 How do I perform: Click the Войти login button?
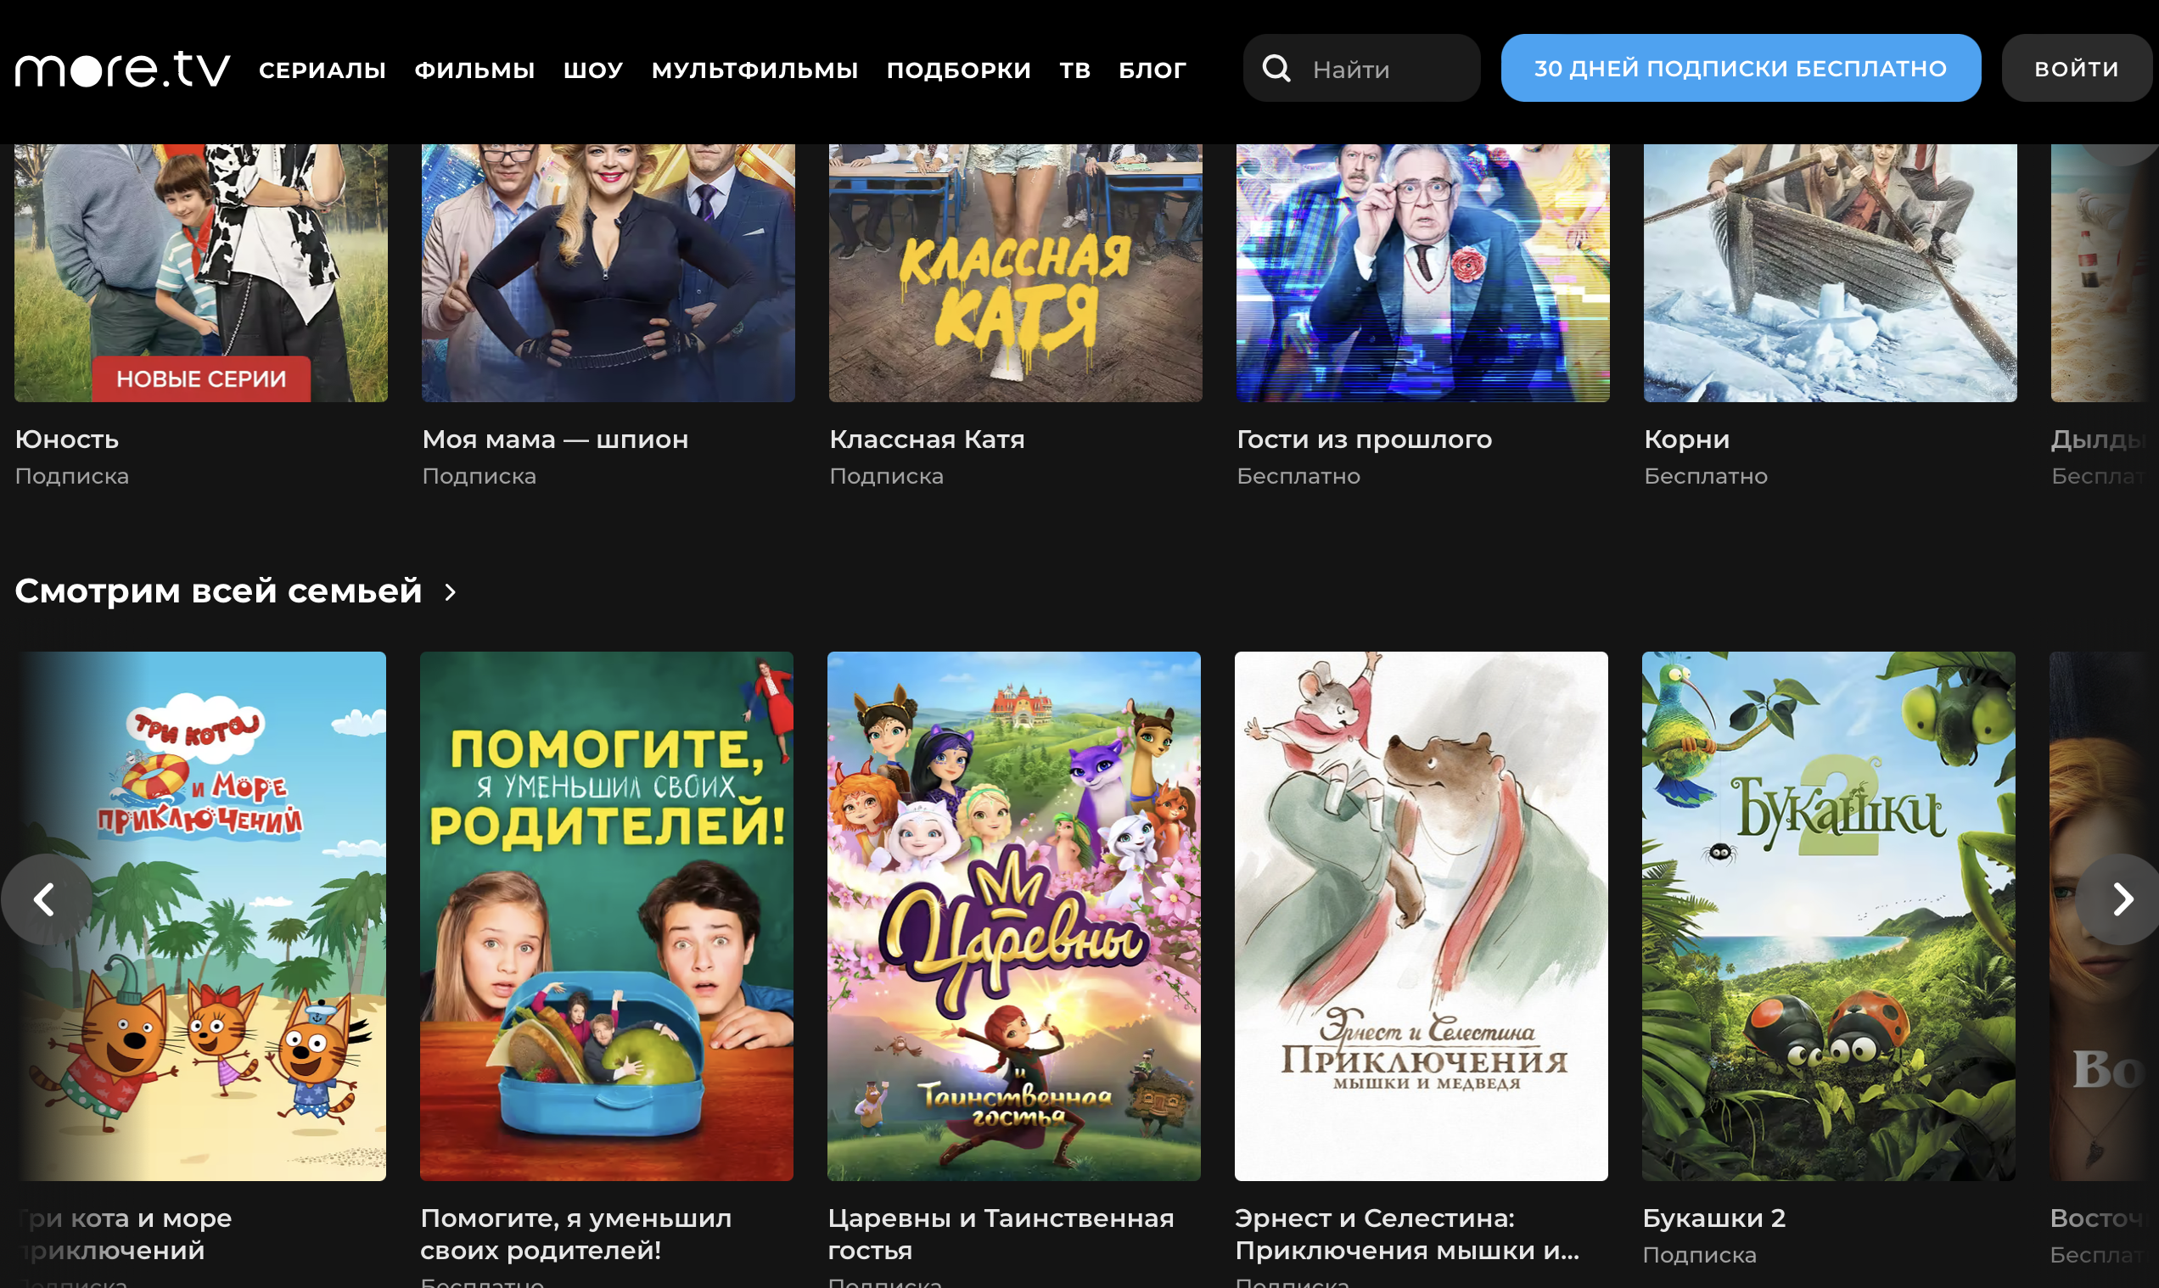point(2077,68)
